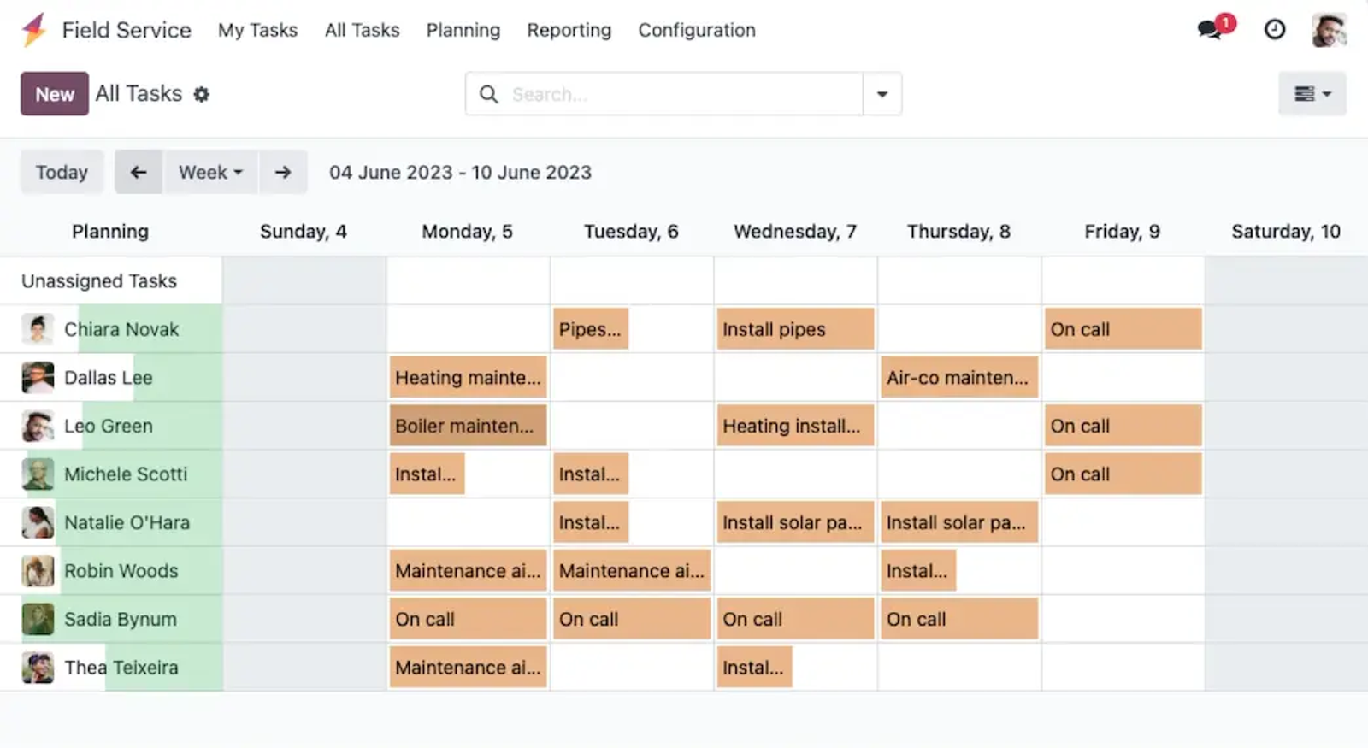
Task: Click the Field Service lightning logo
Action: pos(32,30)
